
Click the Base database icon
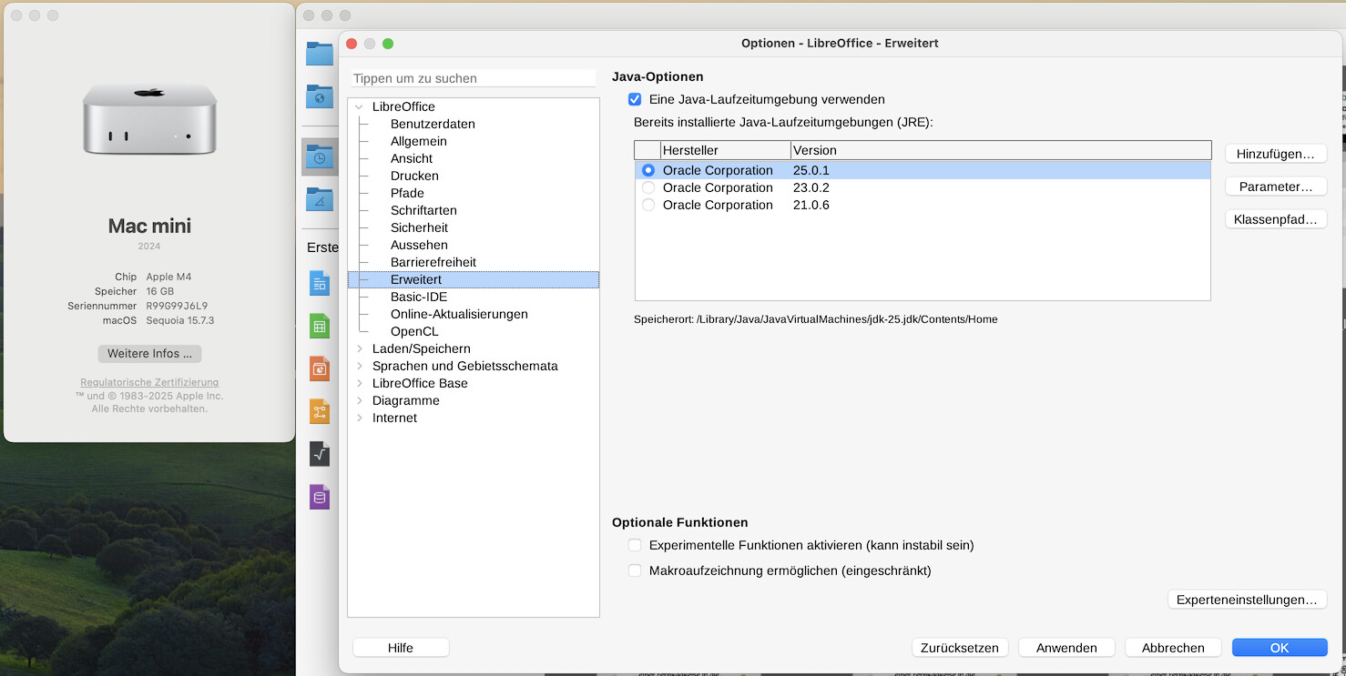[319, 497]
